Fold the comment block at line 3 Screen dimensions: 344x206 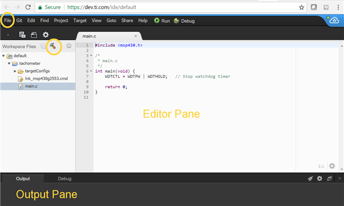pyautogui.click(x=91, y=56)
